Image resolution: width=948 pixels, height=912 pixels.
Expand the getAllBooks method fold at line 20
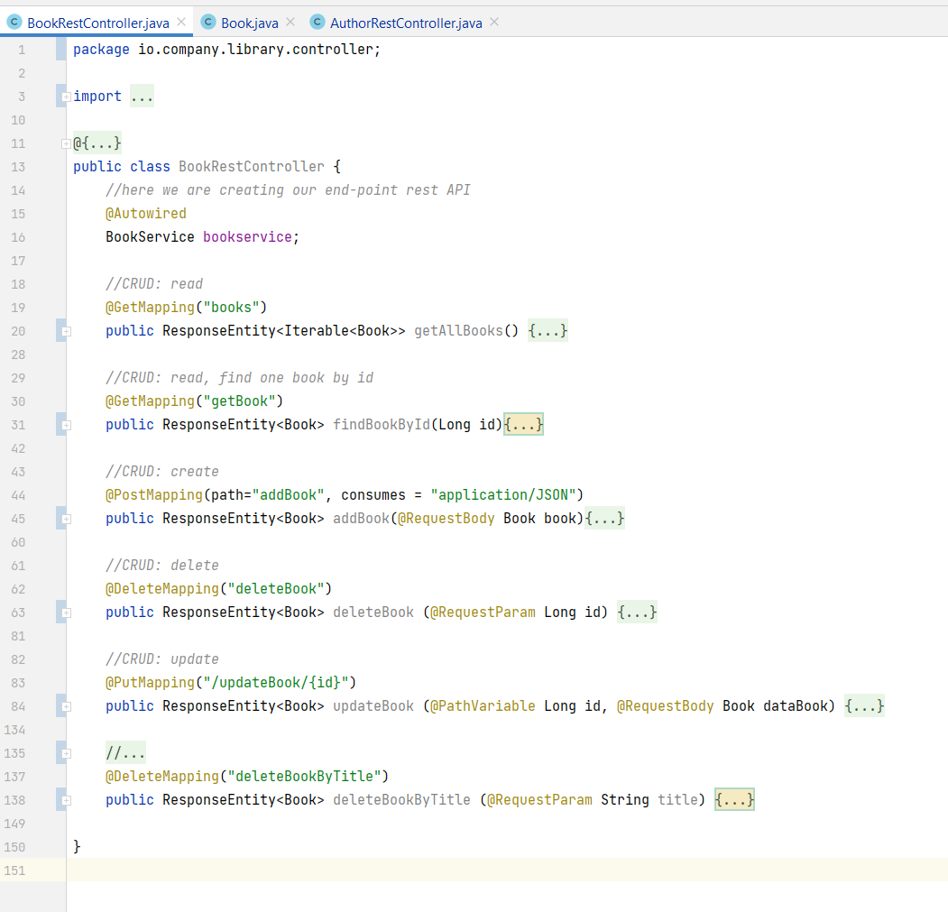[x=67, y=331]
